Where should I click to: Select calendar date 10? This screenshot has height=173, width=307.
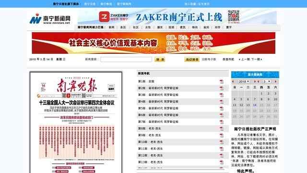275,99
